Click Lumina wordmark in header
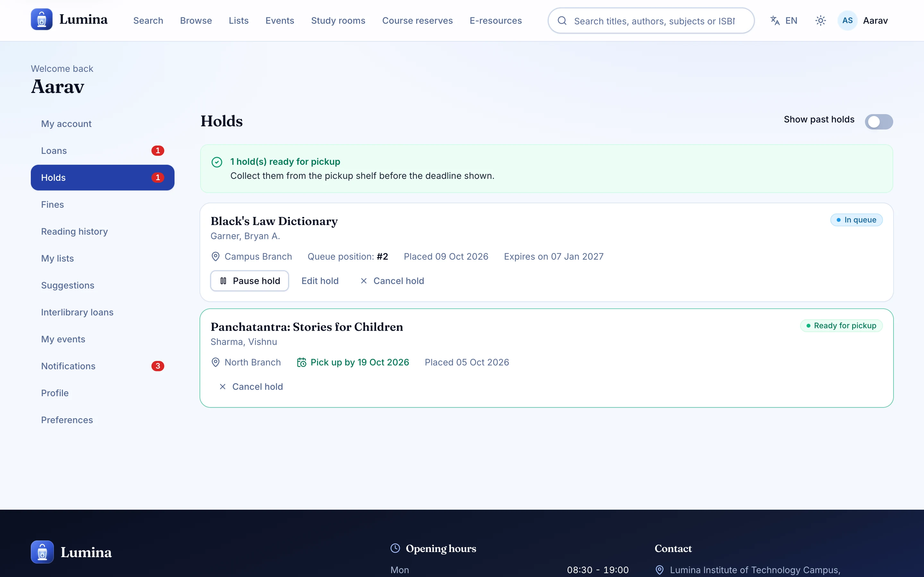This screenshot has width=924, height=577. point(83,20)
